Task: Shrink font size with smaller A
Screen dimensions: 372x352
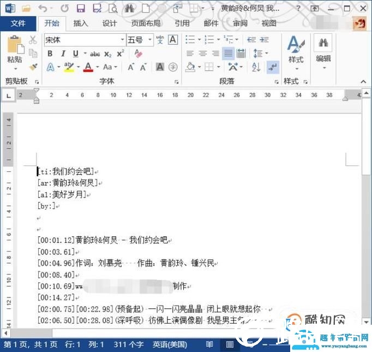Action: (143, 67)
